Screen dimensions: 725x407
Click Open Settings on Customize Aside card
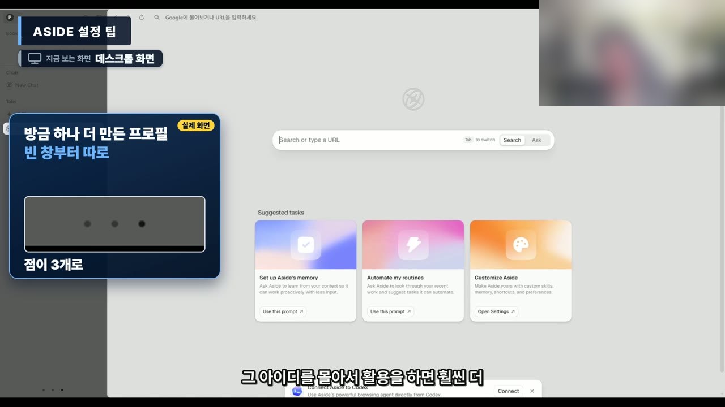click(496, 311)
